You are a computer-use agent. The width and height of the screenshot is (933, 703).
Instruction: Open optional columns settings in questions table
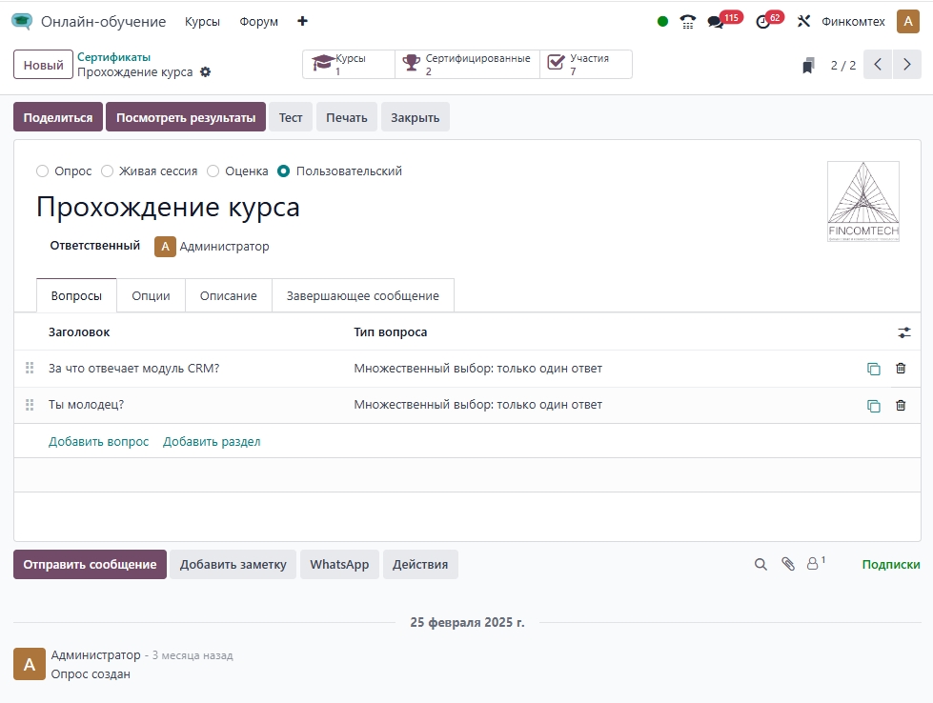(903, 332)
